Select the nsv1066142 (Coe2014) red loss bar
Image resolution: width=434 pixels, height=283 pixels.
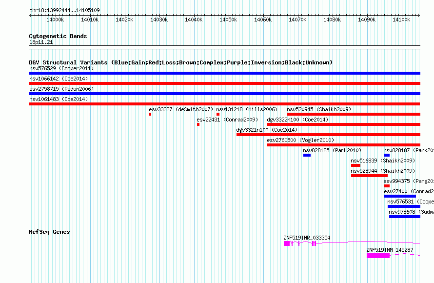pos(224,83)
